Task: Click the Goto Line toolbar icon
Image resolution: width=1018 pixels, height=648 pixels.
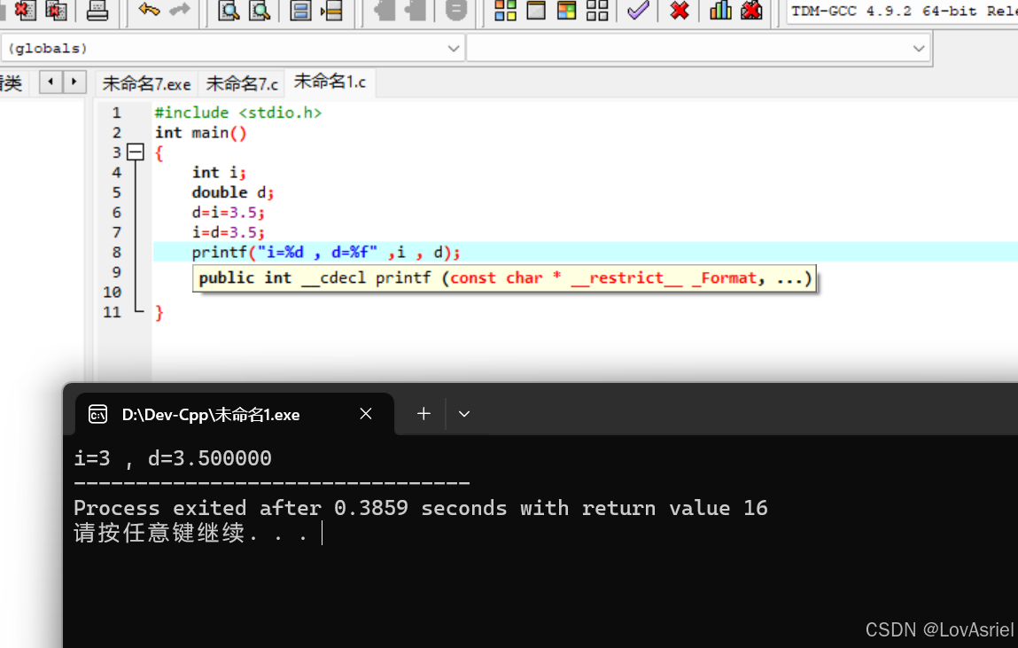Action: click(x=300, y=10)
